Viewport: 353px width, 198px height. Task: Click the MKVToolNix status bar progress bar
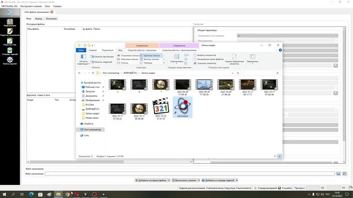(313, 188)
